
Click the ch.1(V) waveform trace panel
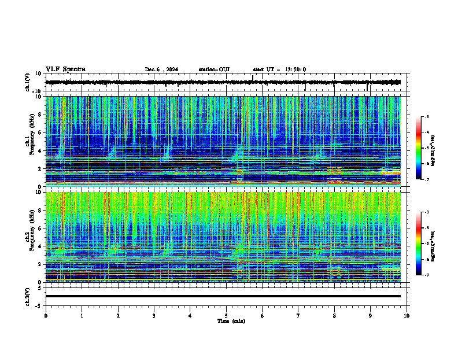226,82
